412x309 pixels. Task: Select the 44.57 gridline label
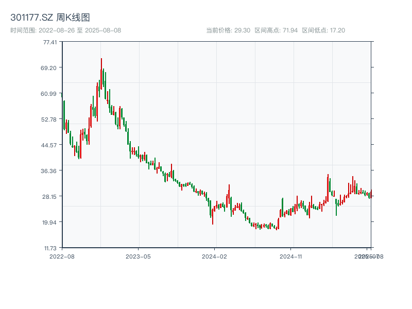(49, 145)
